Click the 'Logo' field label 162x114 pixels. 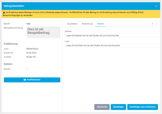67,41
